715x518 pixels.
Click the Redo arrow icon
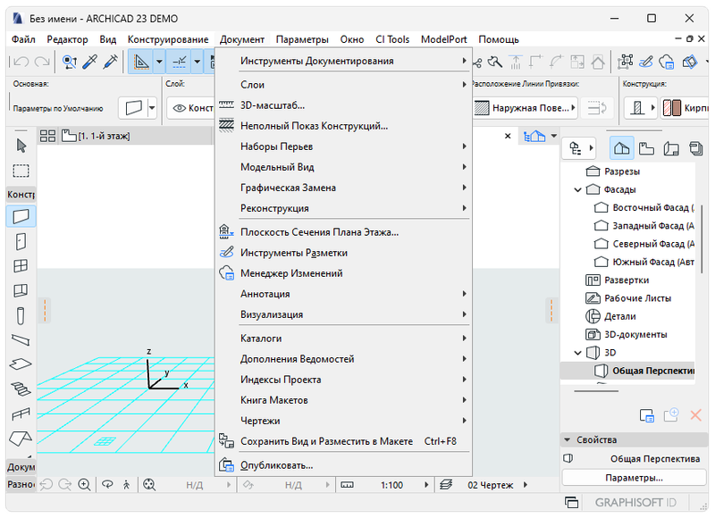41,61
